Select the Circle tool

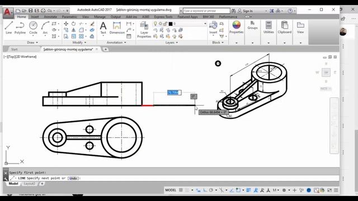coord(33,27)
